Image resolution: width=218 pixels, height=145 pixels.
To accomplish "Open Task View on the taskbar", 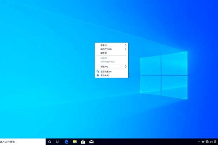I will [x=58, y=142].
